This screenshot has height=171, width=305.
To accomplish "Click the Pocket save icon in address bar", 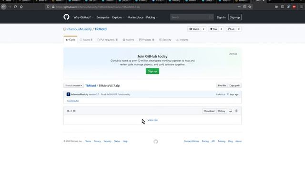I will pyautogui.click(x=244, y=7).
